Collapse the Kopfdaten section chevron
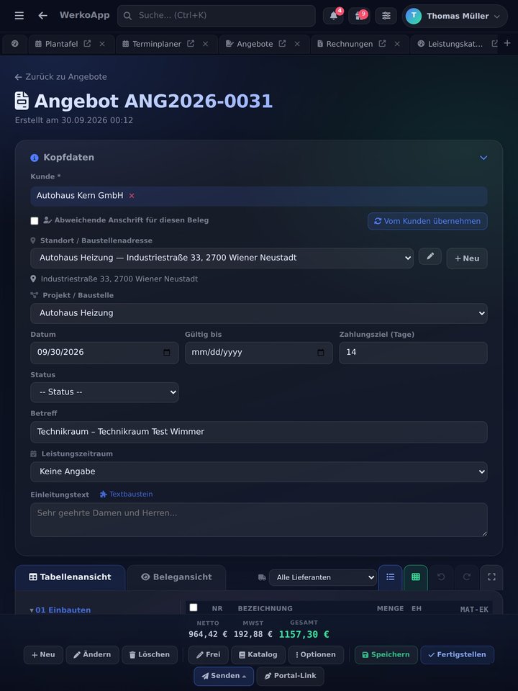This screenshot has height=691, width=518. pos(483,158)
